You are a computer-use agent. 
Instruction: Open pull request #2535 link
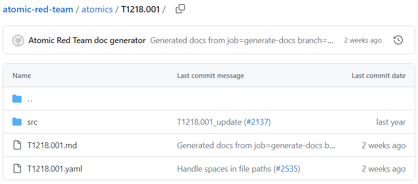287,169
